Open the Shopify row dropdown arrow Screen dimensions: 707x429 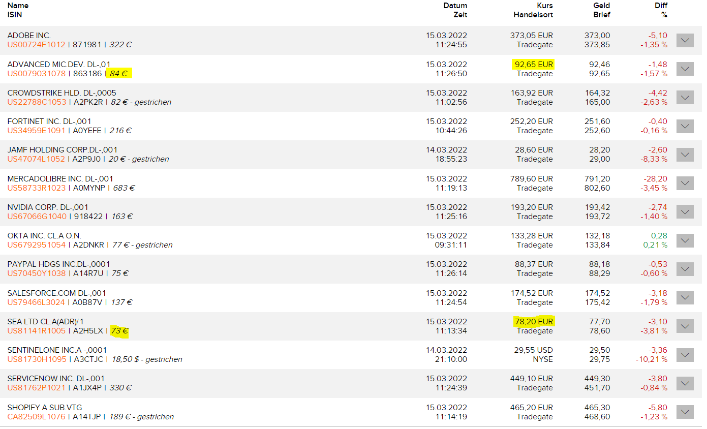click(x=685, y=412)
